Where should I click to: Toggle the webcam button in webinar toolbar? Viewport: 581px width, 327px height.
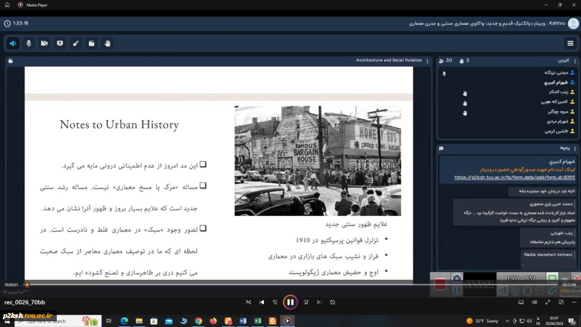pos(44,43)
